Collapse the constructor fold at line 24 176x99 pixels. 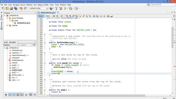click(x=45, y=43)
